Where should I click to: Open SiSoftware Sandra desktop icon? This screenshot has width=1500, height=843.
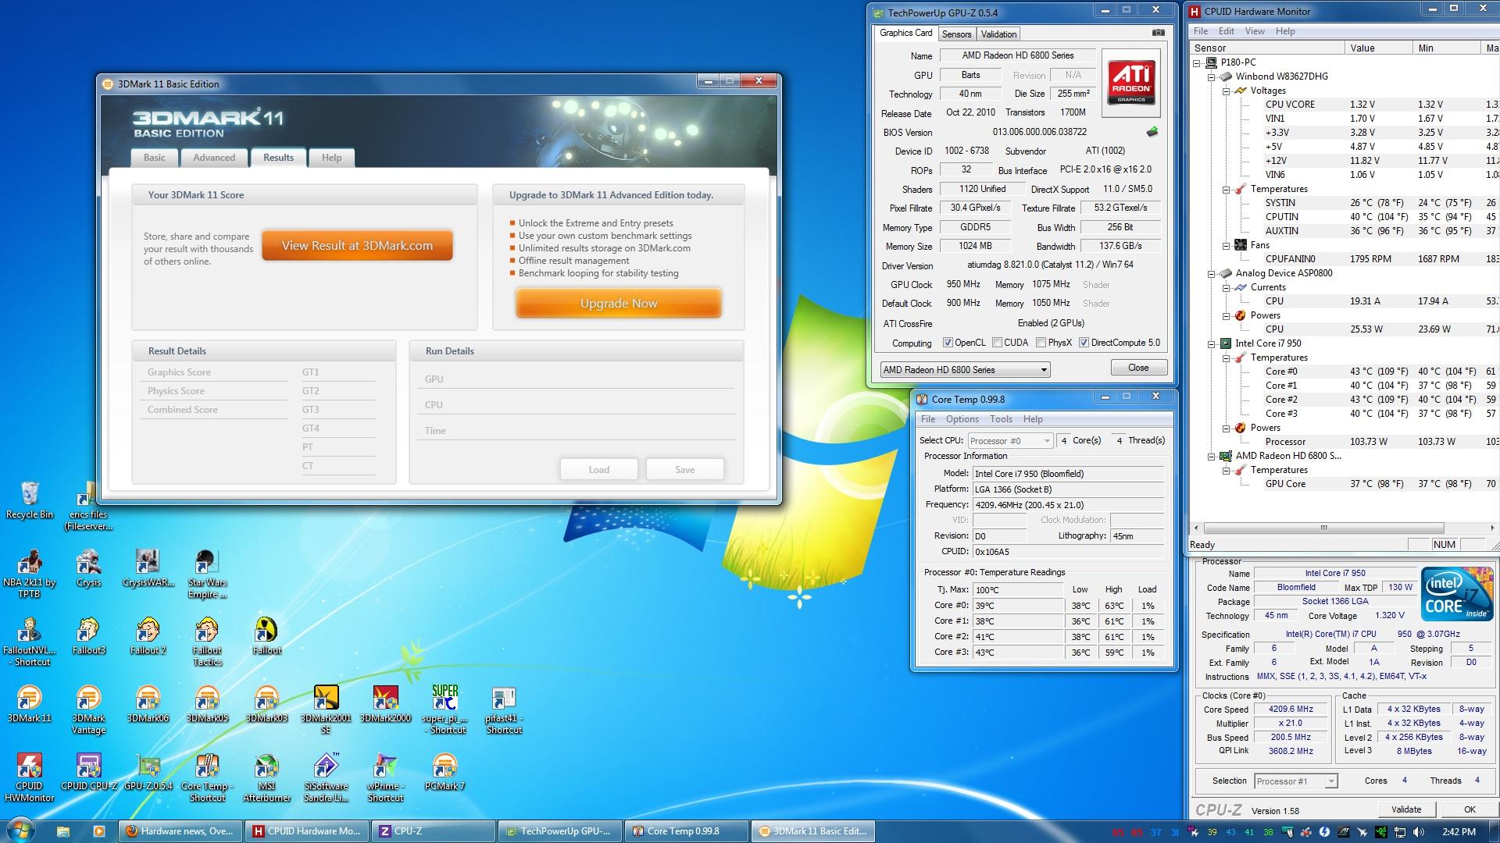pos(326,777)
